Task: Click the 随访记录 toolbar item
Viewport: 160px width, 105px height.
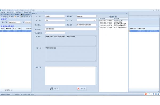Action: [24, 16]
